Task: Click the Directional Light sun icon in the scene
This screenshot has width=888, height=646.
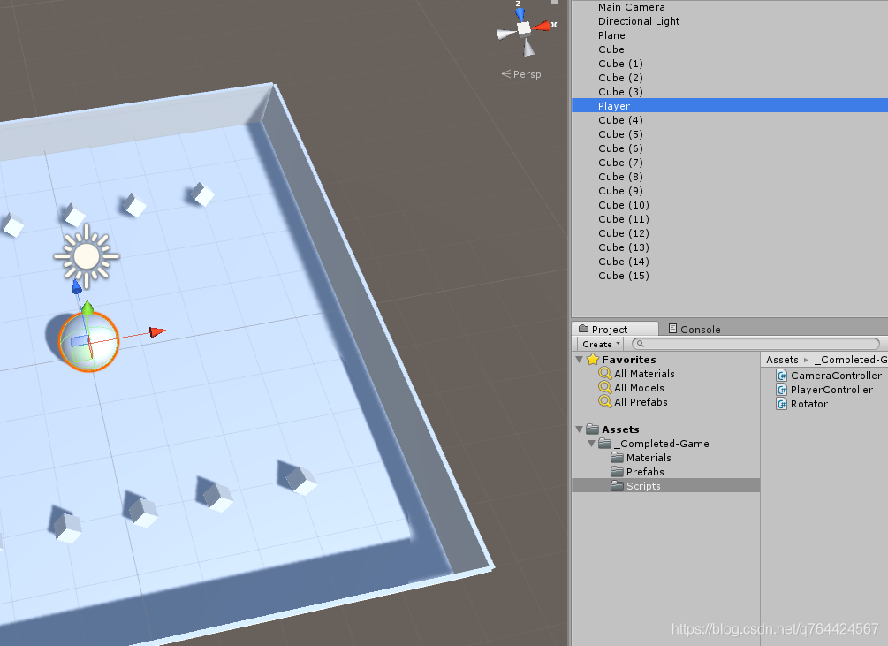Action: click(87, 256)
